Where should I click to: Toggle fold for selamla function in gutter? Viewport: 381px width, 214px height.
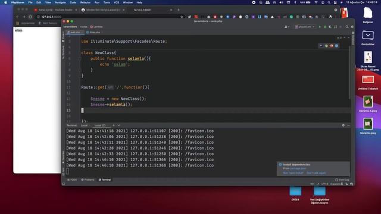(x=79, y=58)
